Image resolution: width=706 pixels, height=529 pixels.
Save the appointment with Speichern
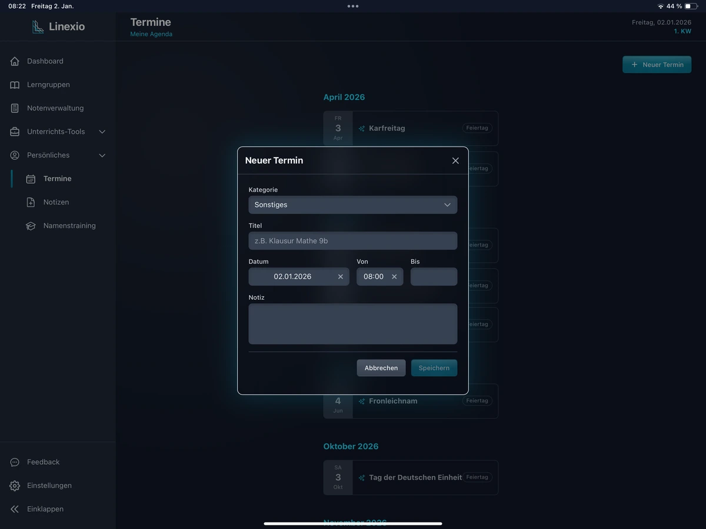point(434,368)
